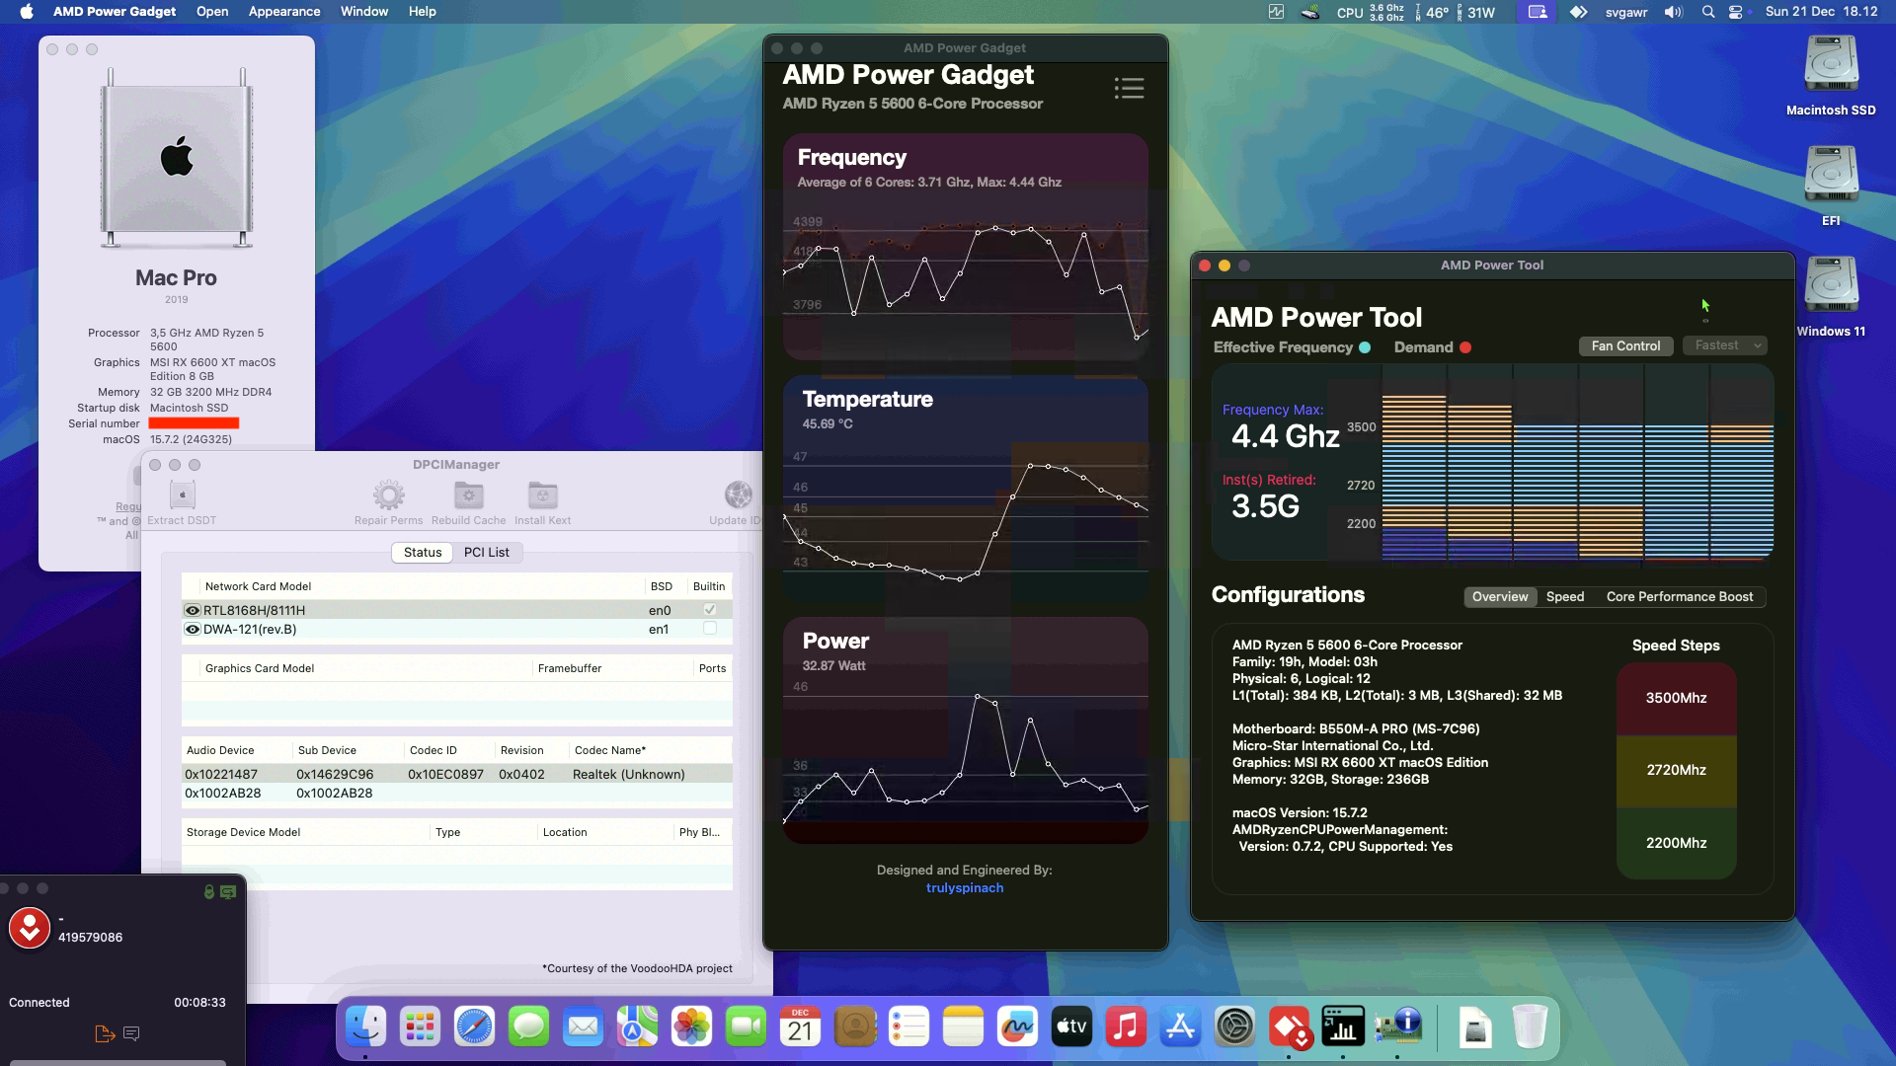The height and width of the screenshot is (1066, 1896).
Task: Toggle the Builtin checkbox for RTL8168H/8111H
Action: [x=709, y=609]
